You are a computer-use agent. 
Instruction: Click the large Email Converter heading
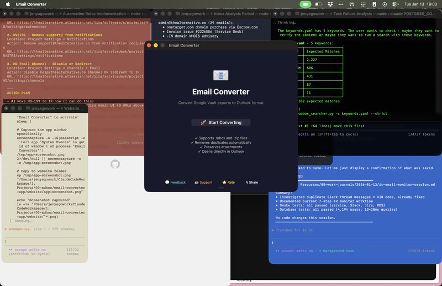220,92
